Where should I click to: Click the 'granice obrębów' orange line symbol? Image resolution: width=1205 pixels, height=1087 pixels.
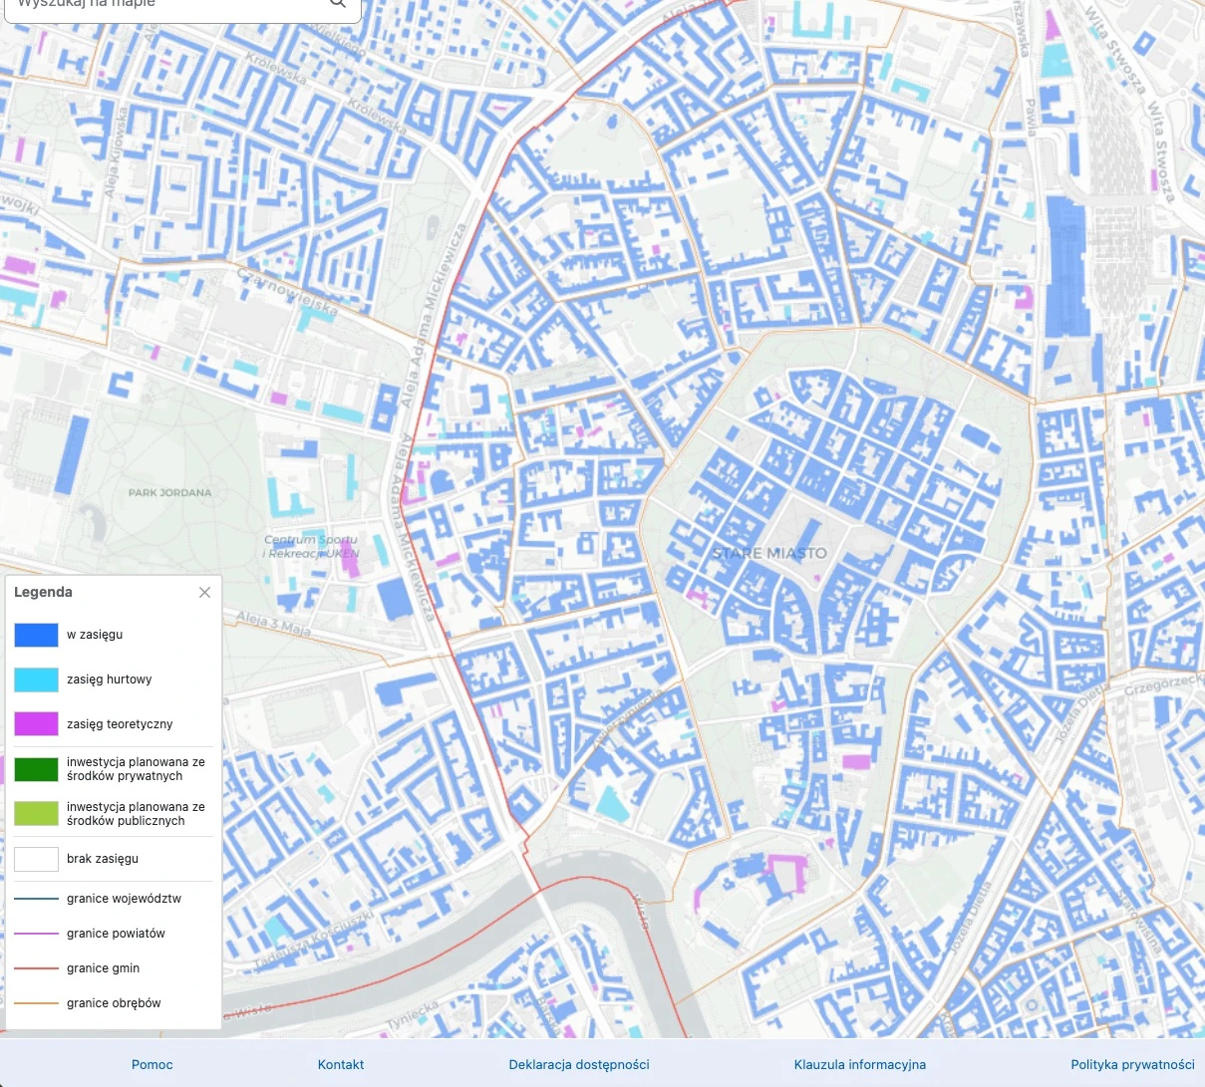(36, 1002)
